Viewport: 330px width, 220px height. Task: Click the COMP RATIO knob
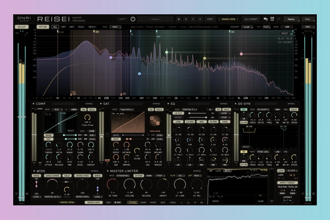point(59,144)
